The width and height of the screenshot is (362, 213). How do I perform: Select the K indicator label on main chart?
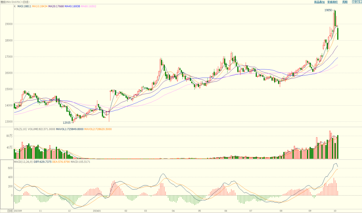coord(14,6)
